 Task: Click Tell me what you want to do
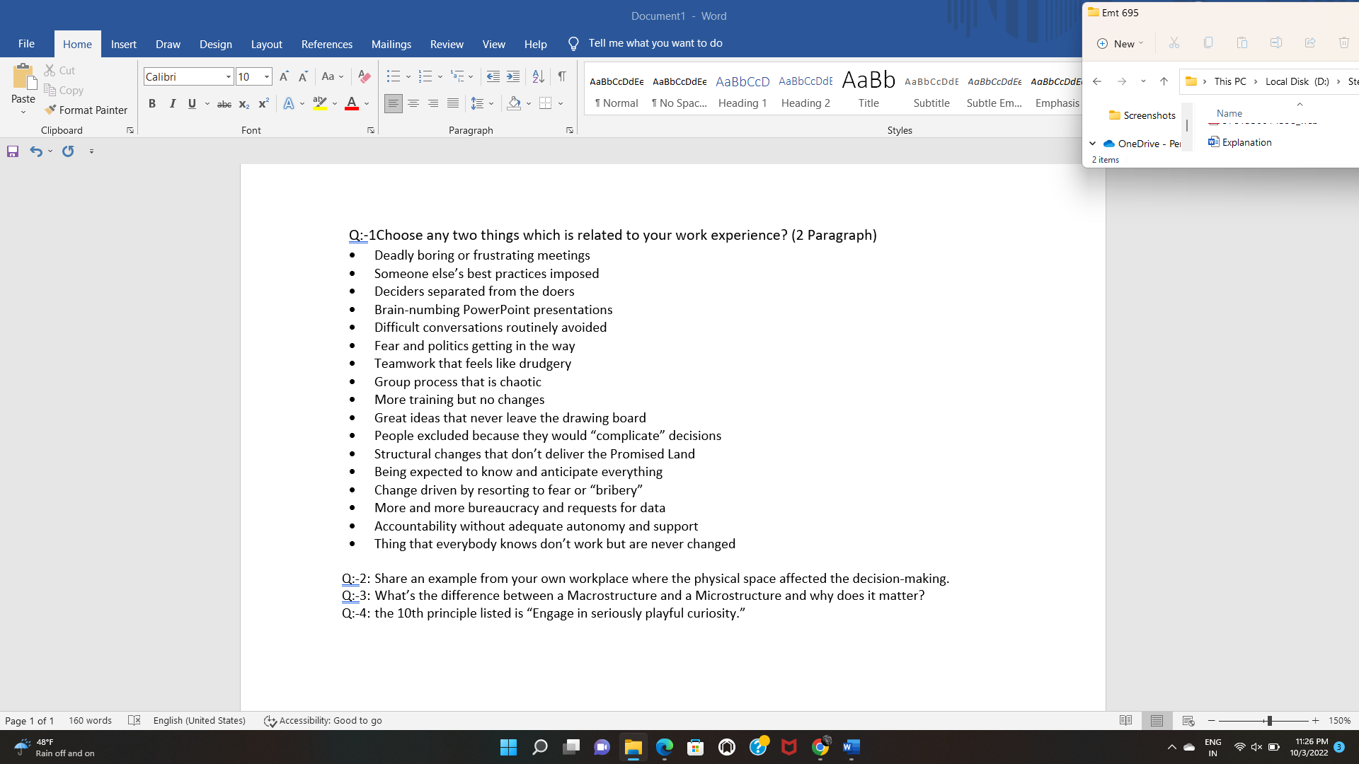point(655,43)
